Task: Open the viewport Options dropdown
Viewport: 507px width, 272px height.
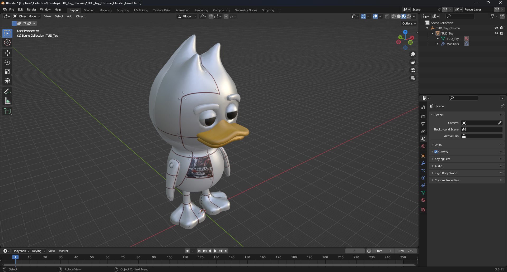Action: (x=409, y=23)
